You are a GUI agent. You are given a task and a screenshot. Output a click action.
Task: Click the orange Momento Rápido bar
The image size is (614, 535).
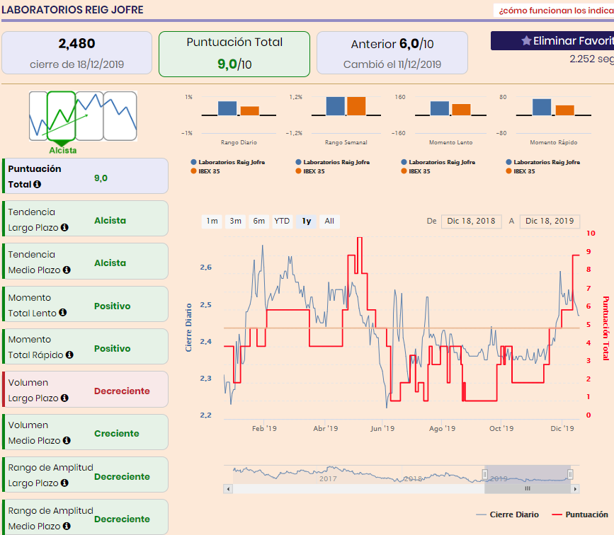click(564, 110)
